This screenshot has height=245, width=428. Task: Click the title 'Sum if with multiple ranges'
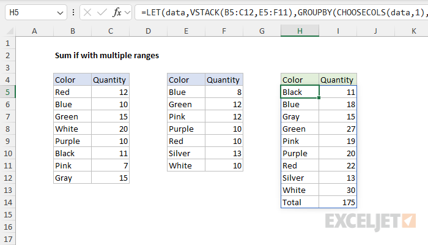(x=107, y=56)
